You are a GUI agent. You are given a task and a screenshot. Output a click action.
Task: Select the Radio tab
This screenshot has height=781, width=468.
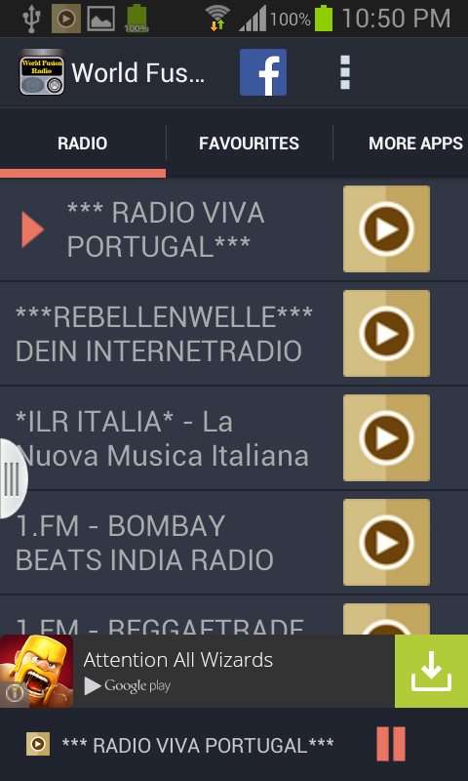tap(83, 144)
